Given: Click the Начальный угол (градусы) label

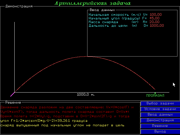Looking at the screenshot, I should pos(114,18).
